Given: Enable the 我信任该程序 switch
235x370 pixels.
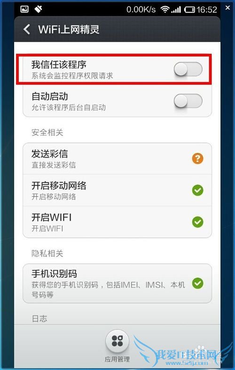Looking at the screenshot, I should (188, 69).
